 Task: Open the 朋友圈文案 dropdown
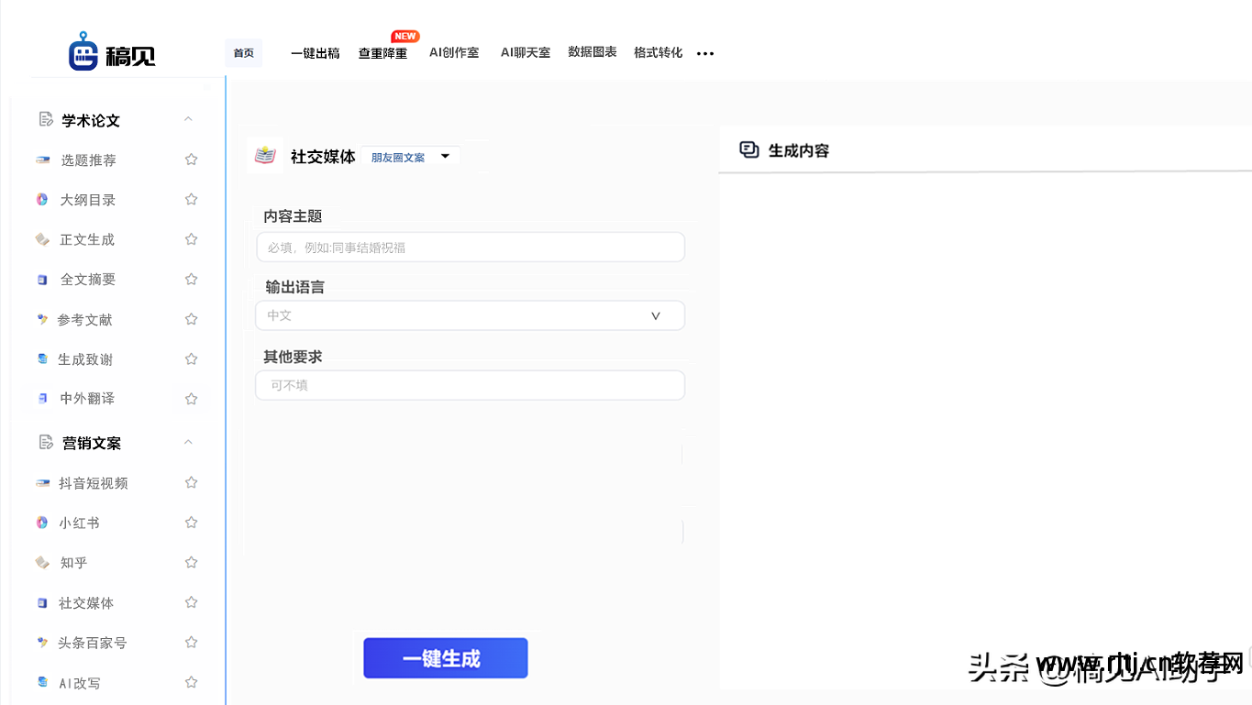pos(410,157)
